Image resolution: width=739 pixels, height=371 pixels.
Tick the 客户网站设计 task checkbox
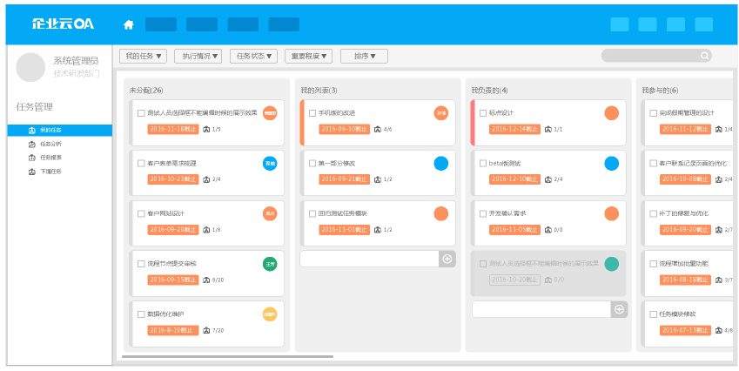click(140, 213)
